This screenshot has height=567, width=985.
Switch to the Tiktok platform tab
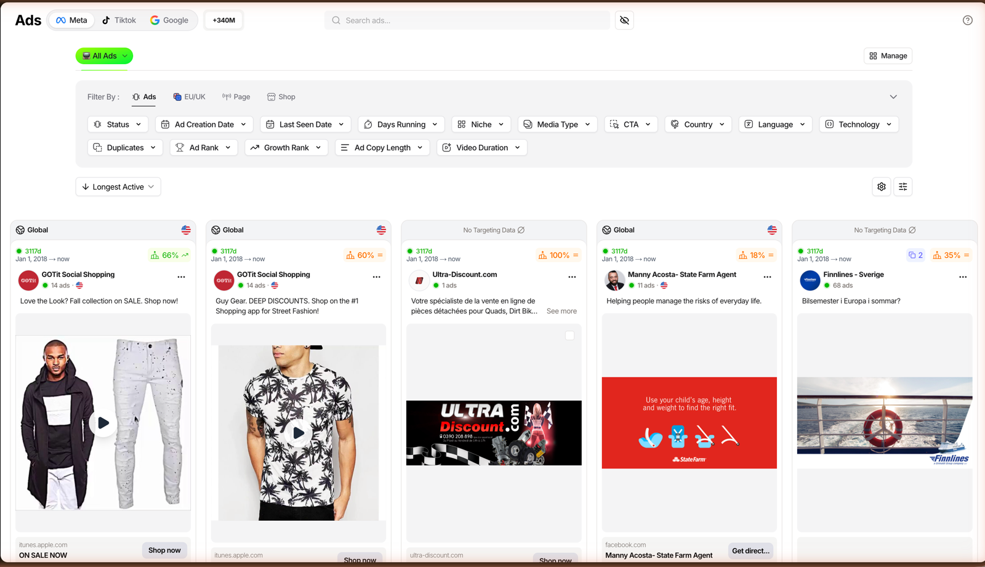(x=119, y=20)
